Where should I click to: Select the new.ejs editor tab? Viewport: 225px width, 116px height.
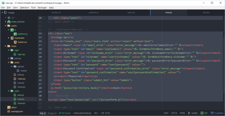pos(169,12)
